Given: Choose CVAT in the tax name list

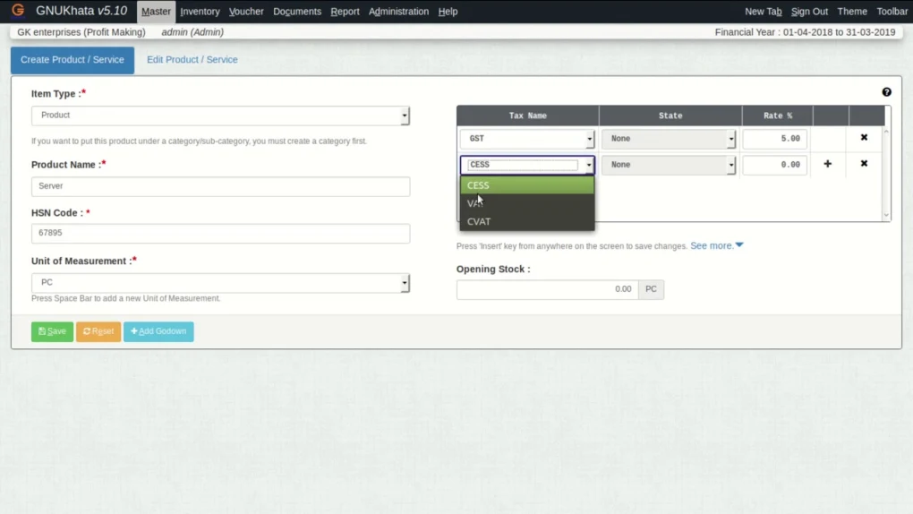Looking at the screenshot, I should (479, 221).
